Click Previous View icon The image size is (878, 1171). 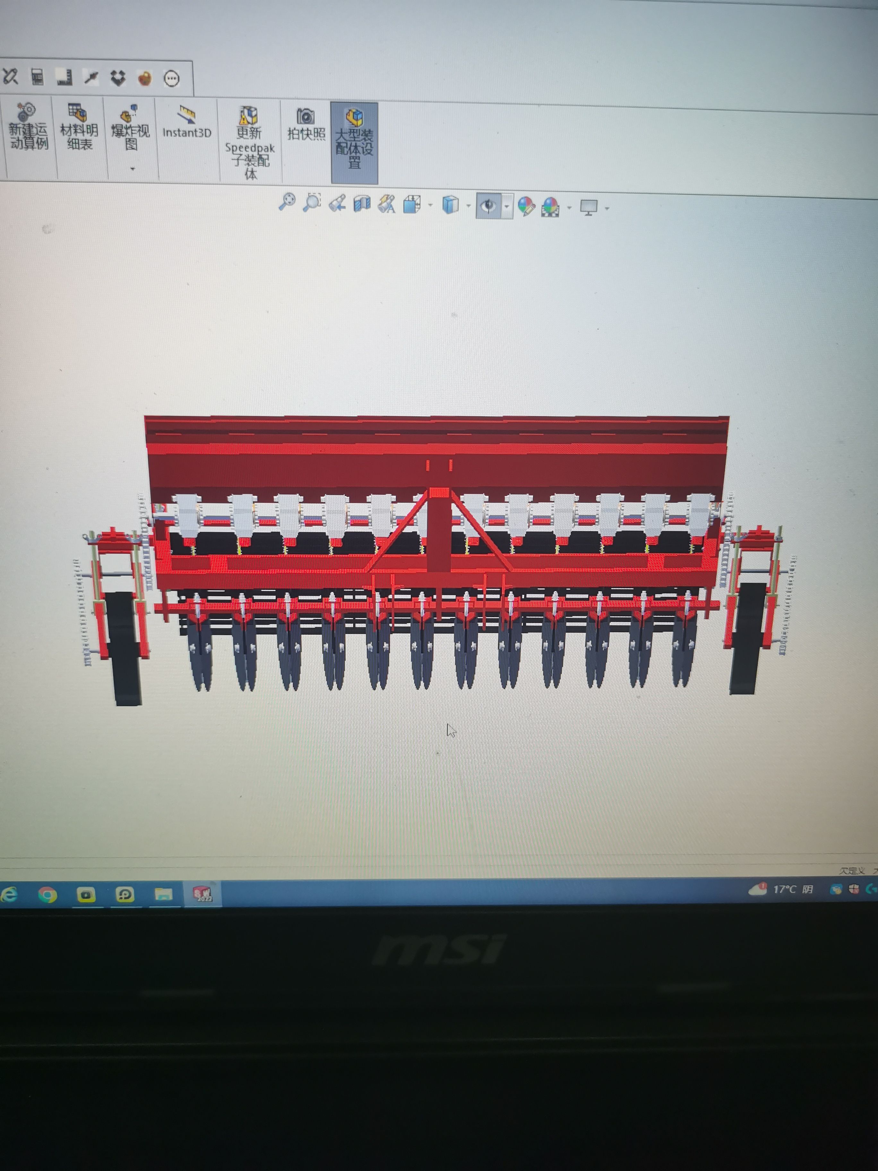(x=337, y=203)
